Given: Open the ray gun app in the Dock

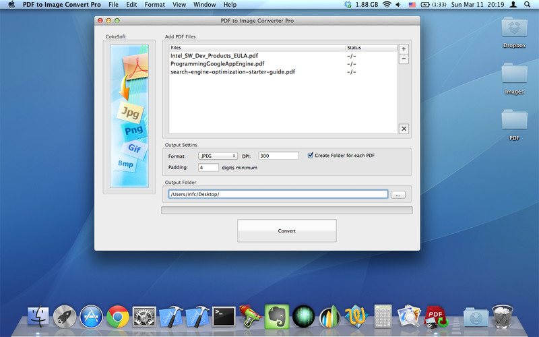Looking at the screenshot, I should (x=249, y=315).
